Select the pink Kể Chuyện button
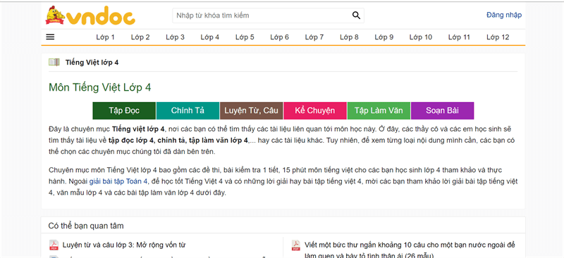The height and width of the screenshot is (258, 564). click(x=315, y=110)
